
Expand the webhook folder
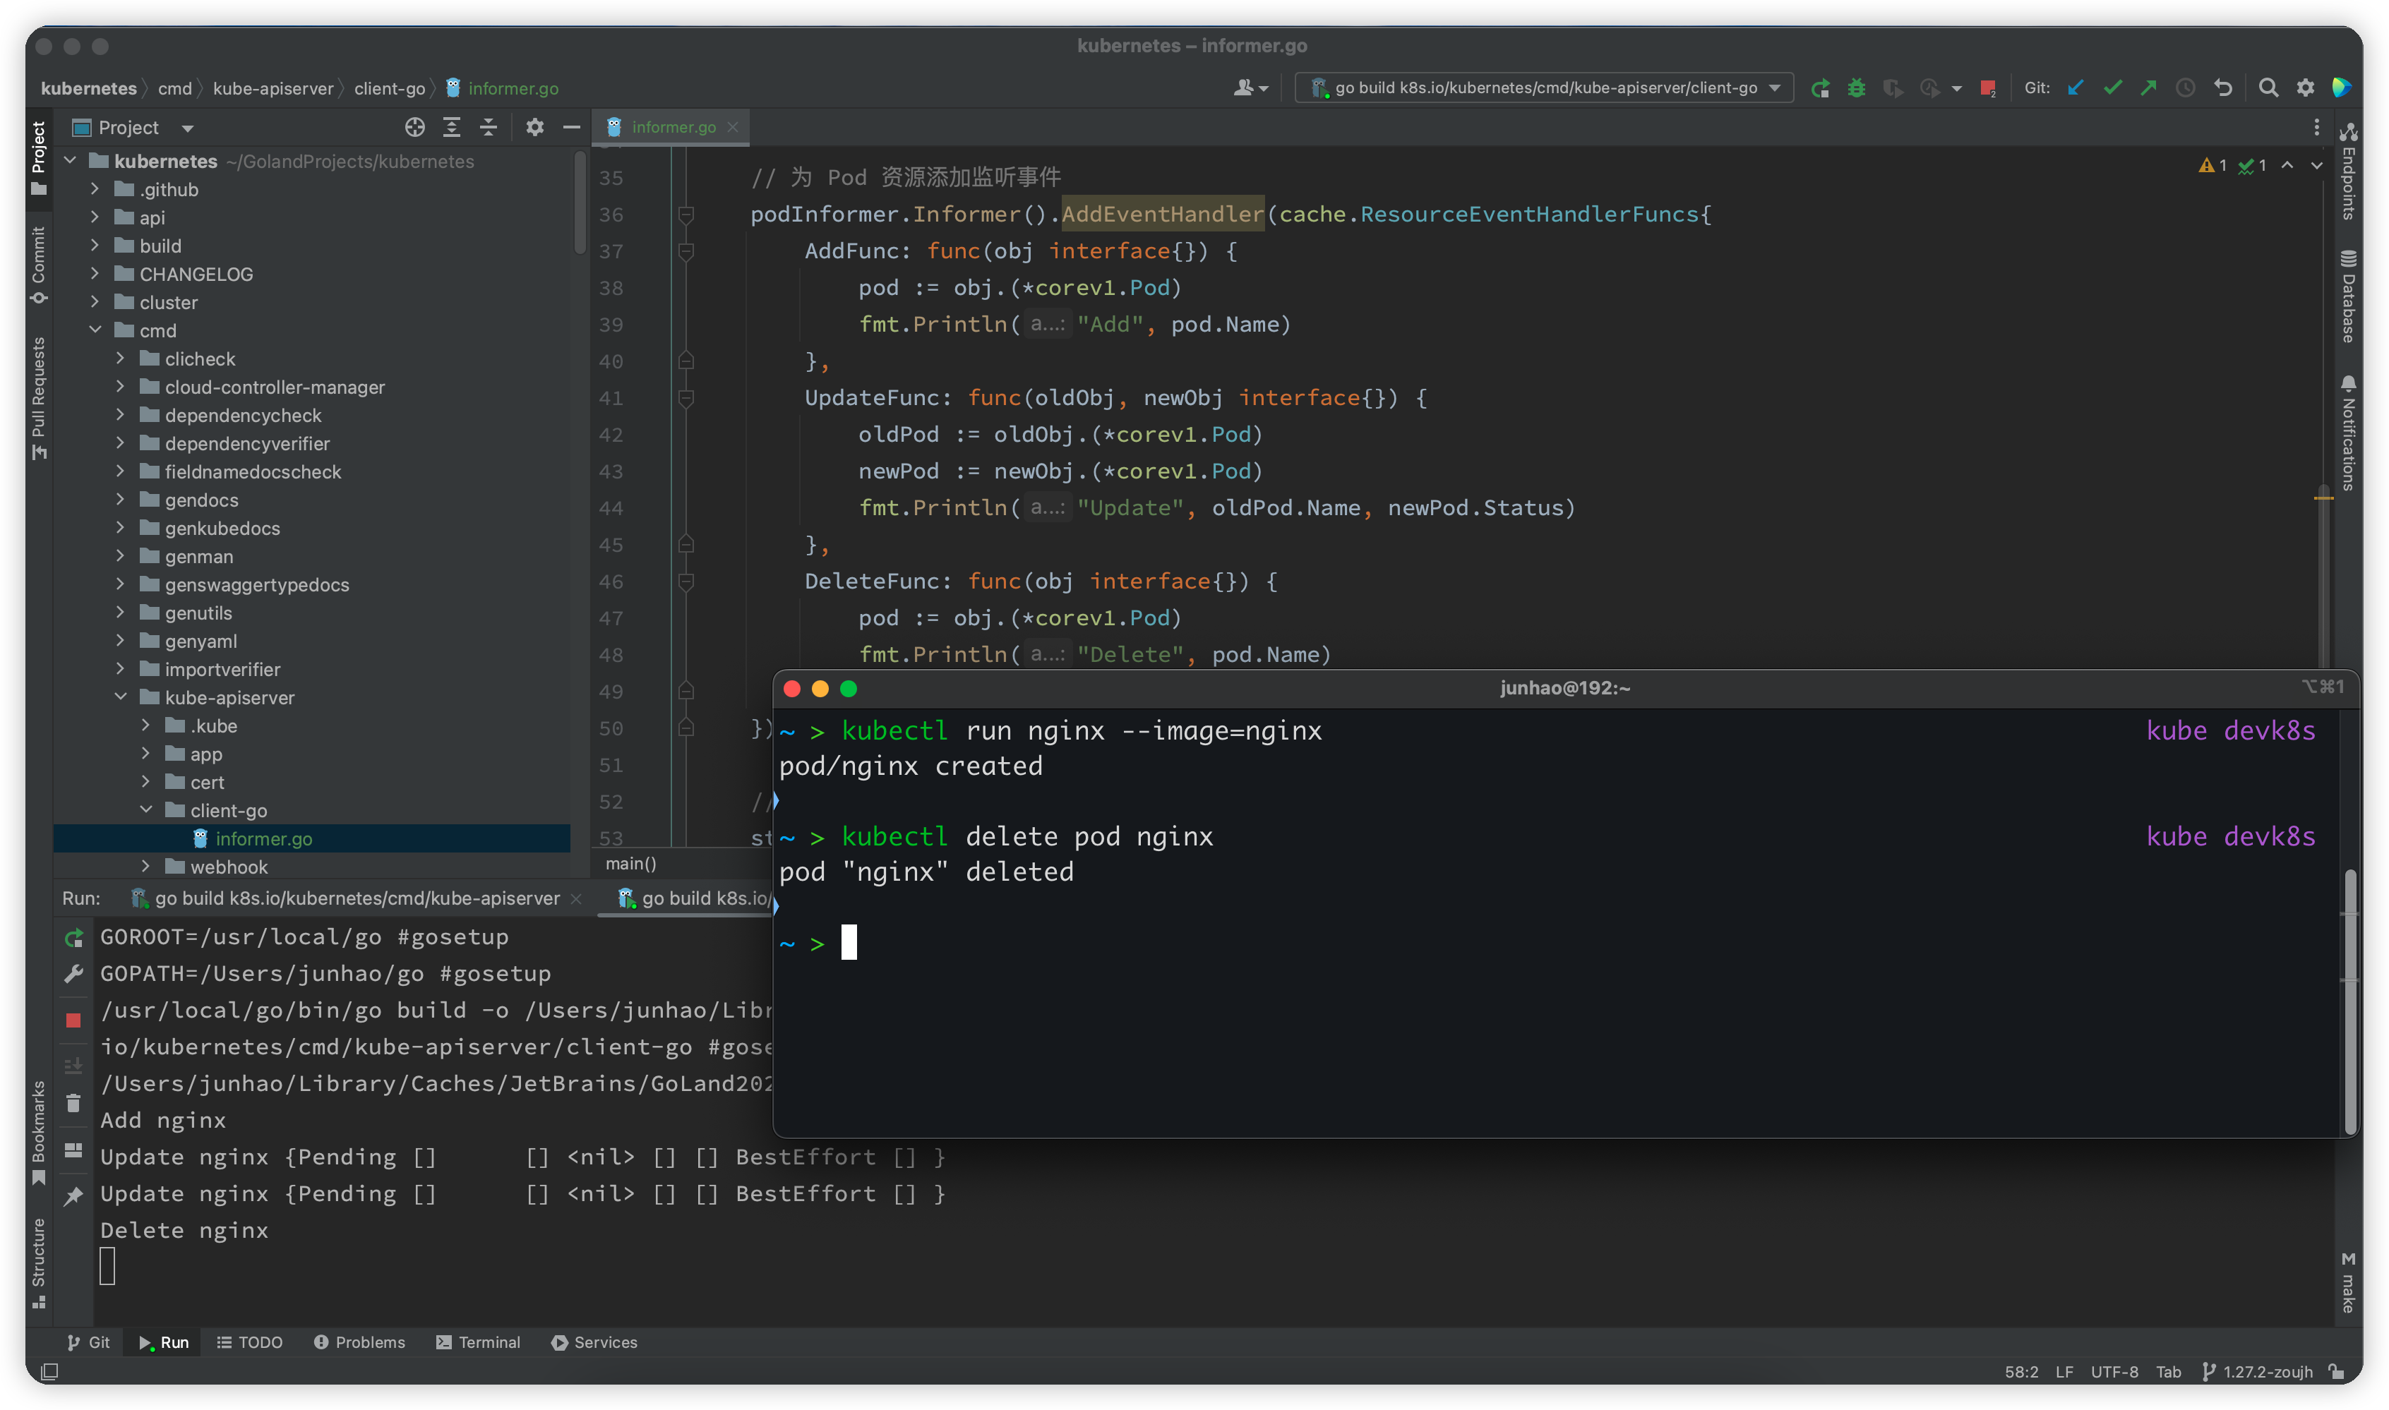pos(146,867)
